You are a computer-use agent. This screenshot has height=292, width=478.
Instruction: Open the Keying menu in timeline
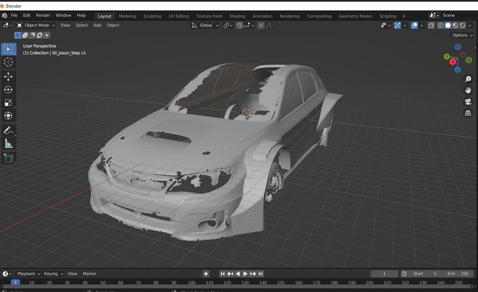(53, 273)
